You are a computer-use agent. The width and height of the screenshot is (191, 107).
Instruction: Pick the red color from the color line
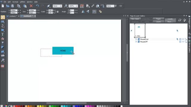coord(17,106)
